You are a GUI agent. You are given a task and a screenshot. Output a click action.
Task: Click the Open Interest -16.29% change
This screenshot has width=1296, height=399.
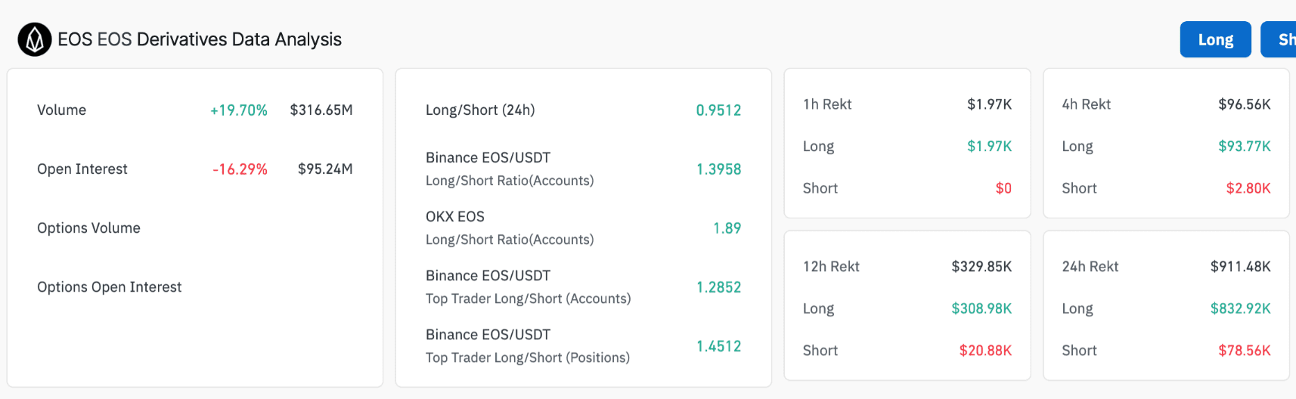[x=240, y=169]
